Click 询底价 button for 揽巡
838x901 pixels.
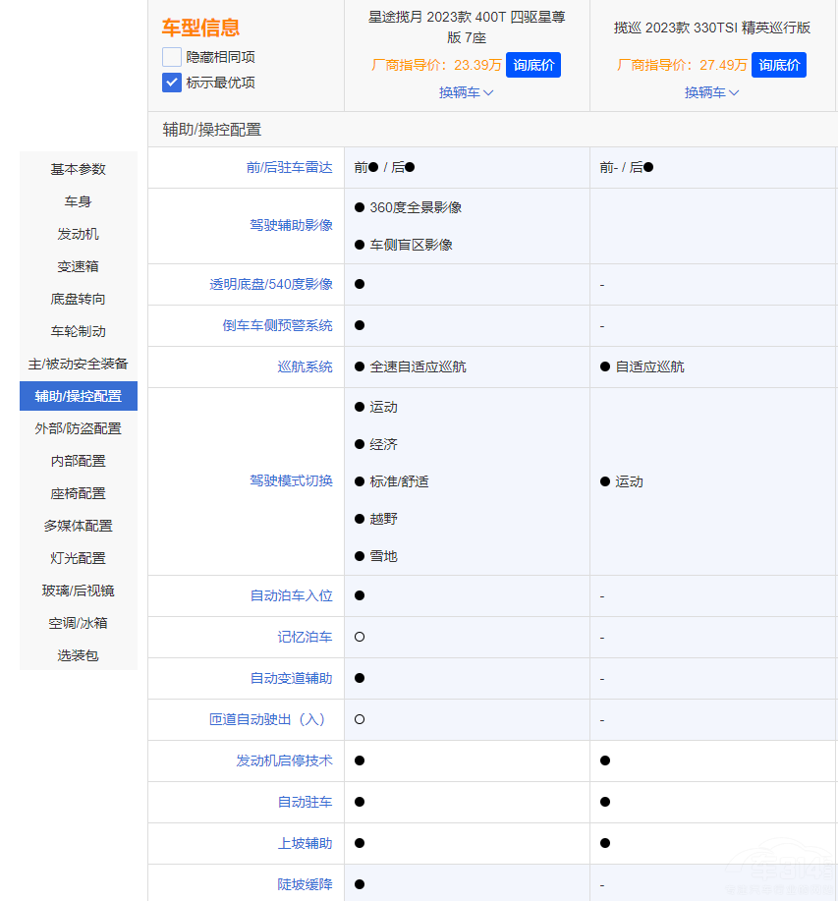click(x=778, y=65)
